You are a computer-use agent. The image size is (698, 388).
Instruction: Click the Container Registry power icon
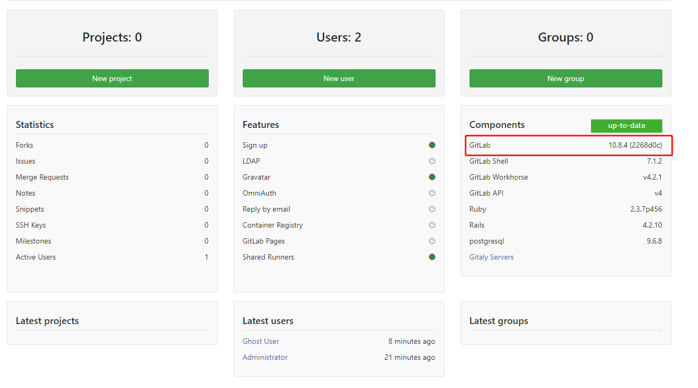tap(432, 225)
